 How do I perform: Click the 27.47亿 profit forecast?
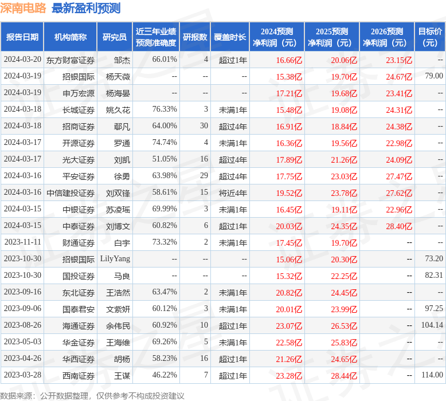[x=399, y=176]
